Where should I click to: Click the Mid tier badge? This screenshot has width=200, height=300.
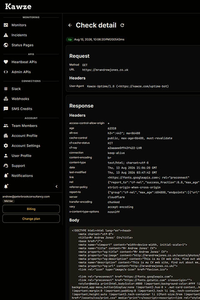click(x=9, y=201)
